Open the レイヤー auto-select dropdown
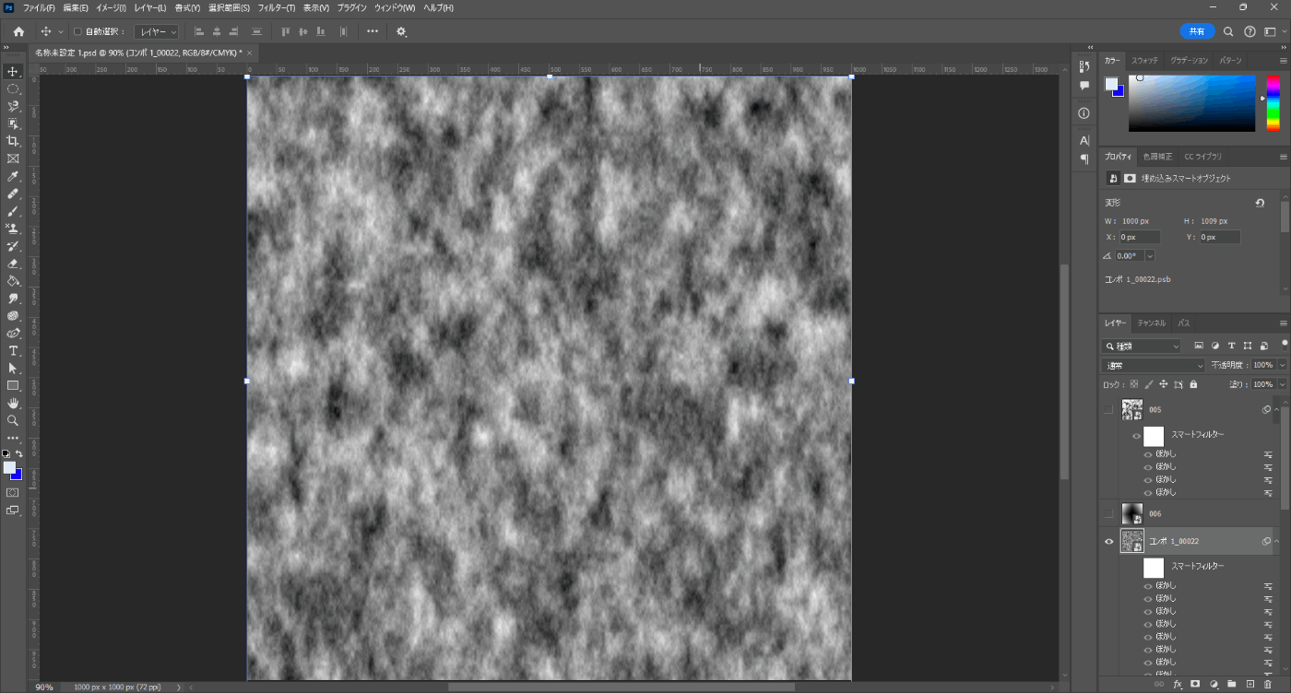Screen dimensions: 1291x693 (x=156, y=31)
